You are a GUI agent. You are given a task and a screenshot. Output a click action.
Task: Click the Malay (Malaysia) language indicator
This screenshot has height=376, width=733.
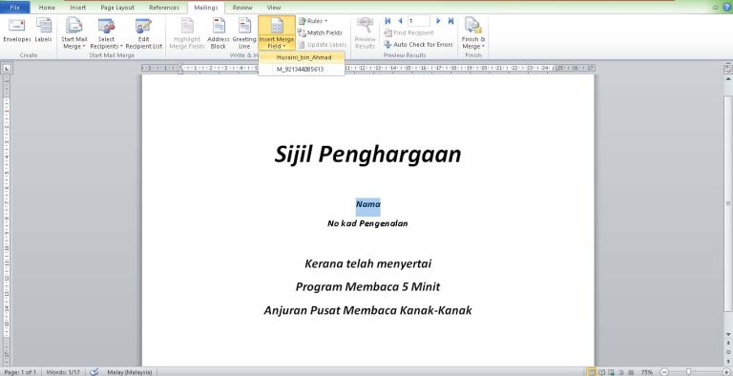pos(130,372)
